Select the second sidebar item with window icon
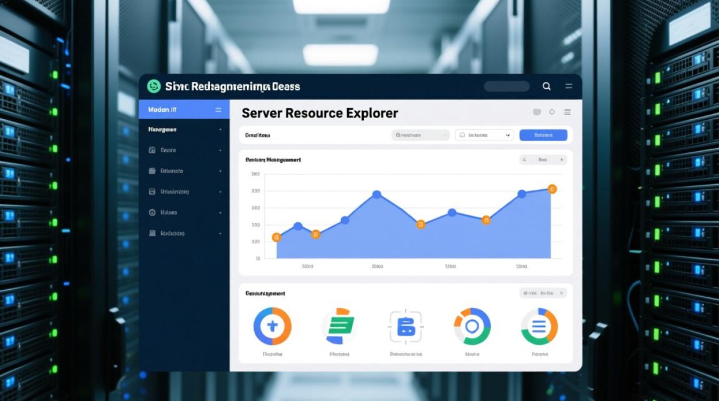This screenshot has width=719, height=401. (184, 171)
